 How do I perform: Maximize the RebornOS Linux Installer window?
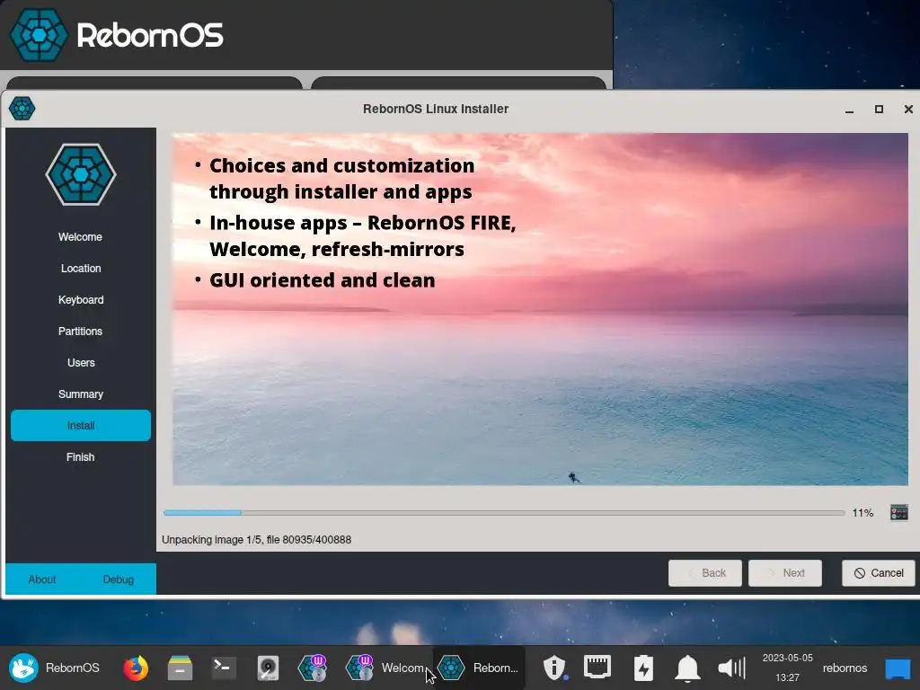(879, 109)
